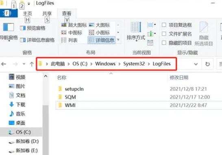Expand chevron after System32 in path
This screenshot has height=155, width=222.
(149, 64)
